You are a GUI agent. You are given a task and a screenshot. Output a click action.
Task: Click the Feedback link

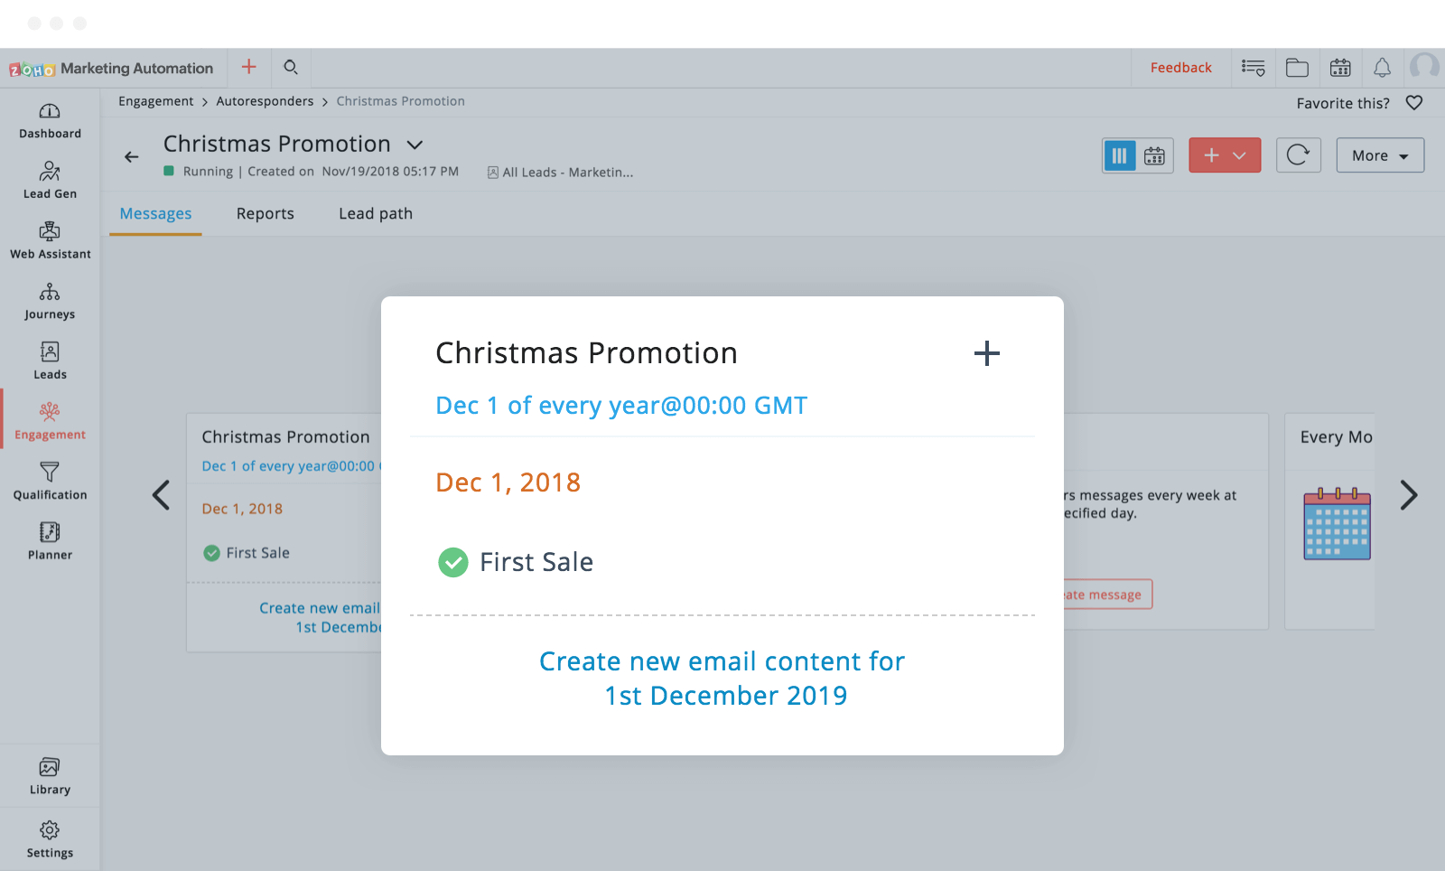[1180, 68]
